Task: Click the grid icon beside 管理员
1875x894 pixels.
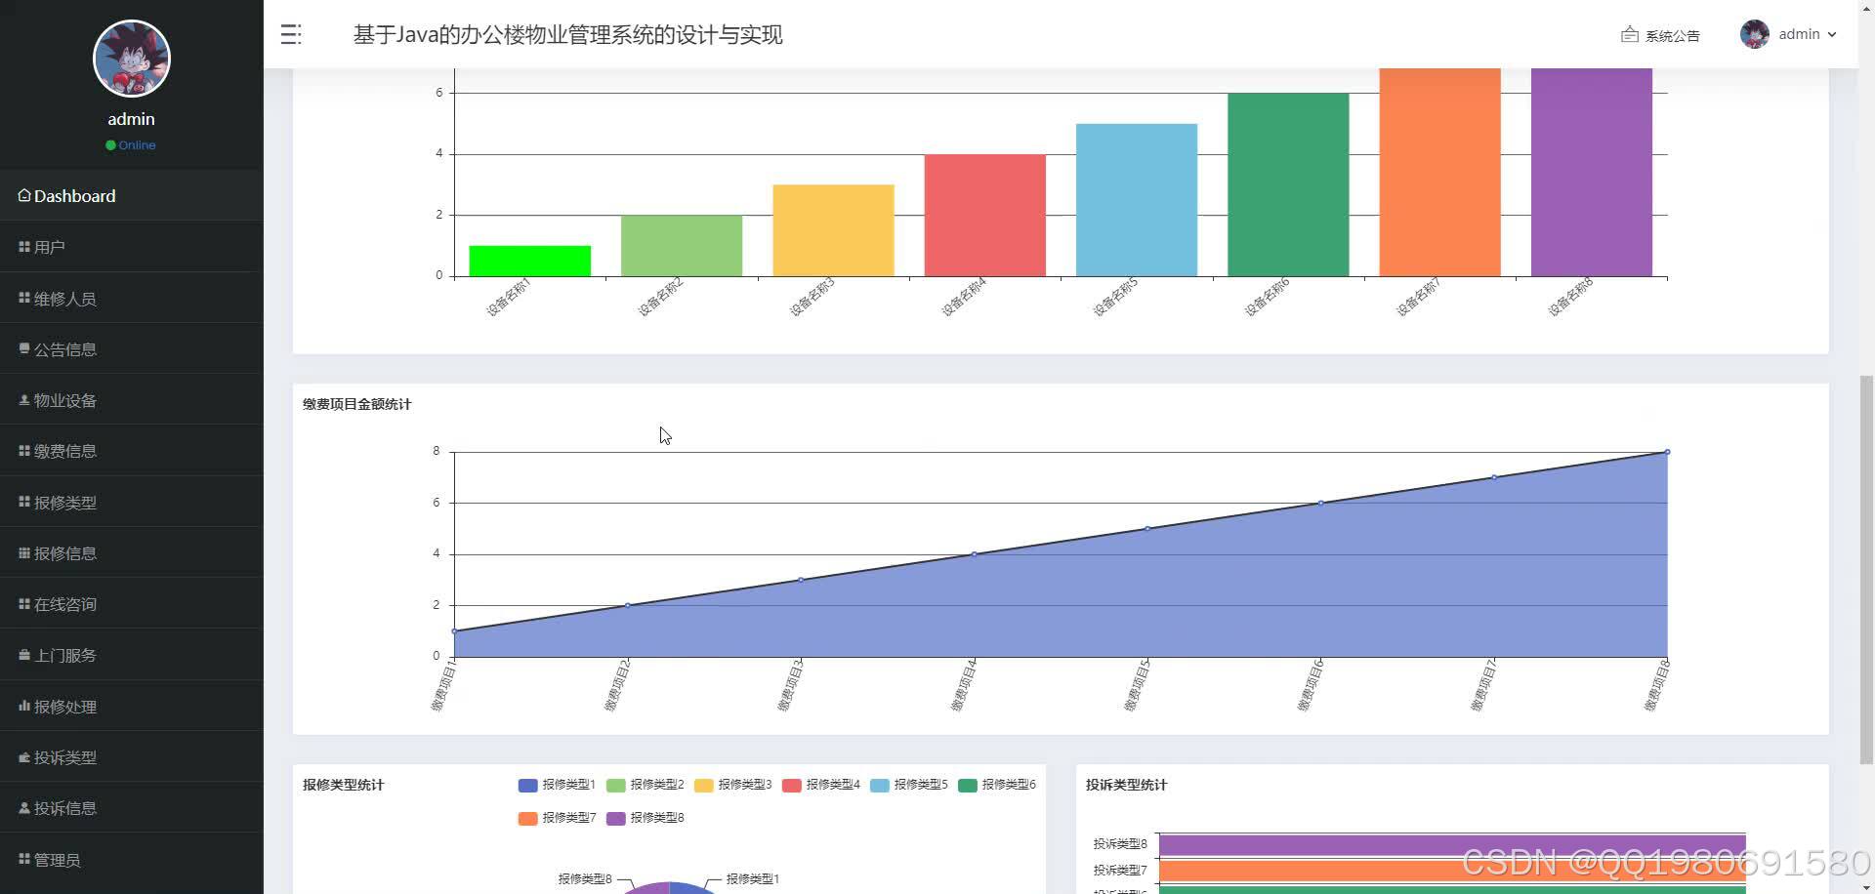Action: coord(24,859)
